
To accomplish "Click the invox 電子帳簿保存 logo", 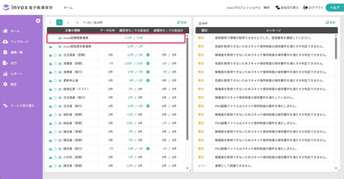I will [x=28, y=7].
